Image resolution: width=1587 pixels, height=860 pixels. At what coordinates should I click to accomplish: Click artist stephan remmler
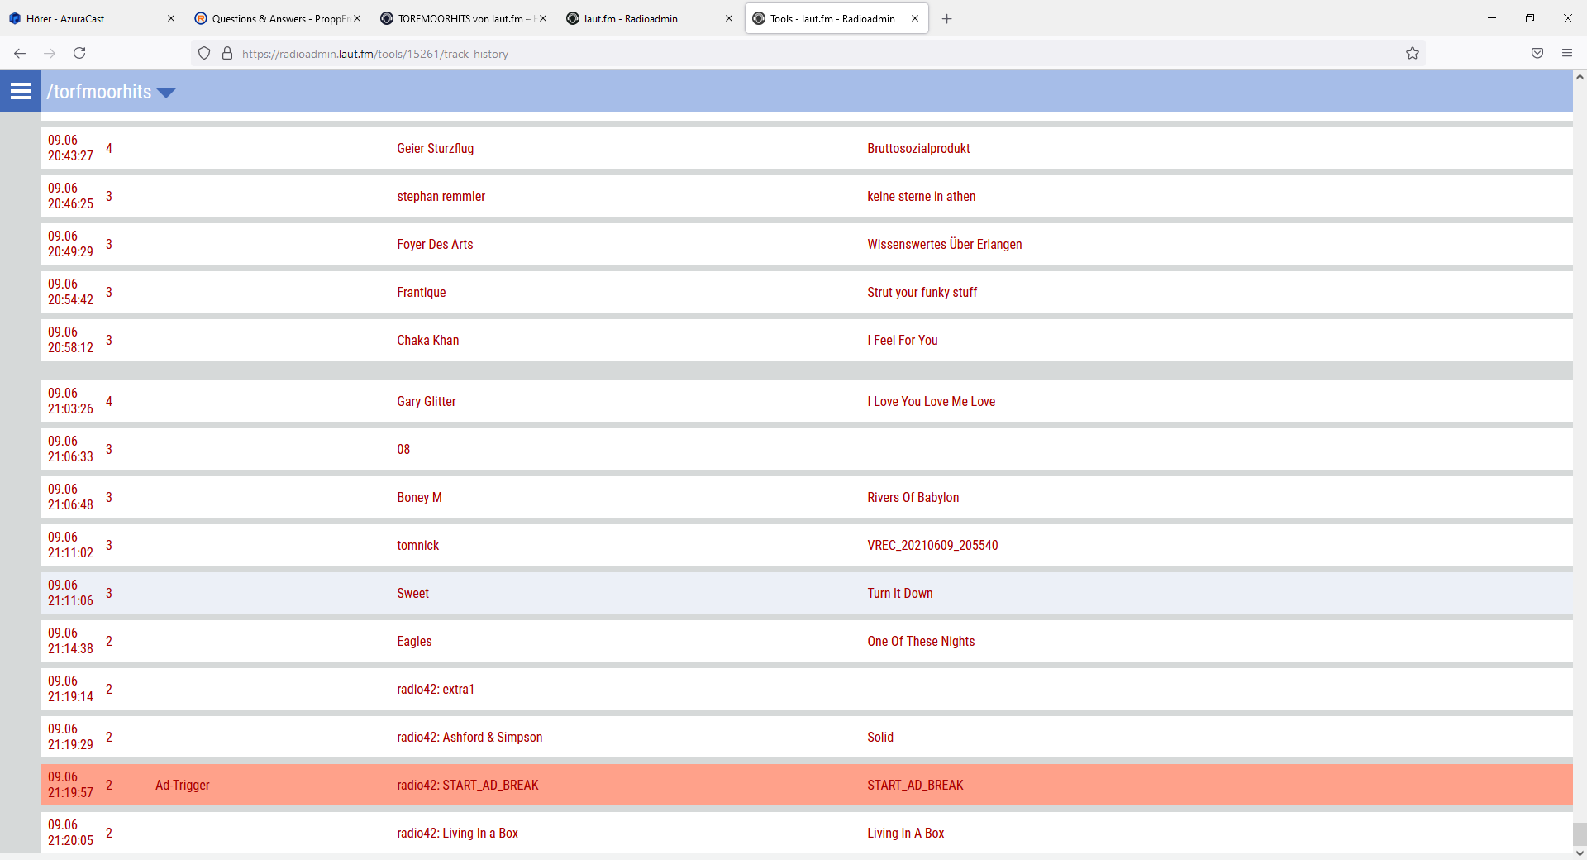pyautogui.click(x=441, y=197)
